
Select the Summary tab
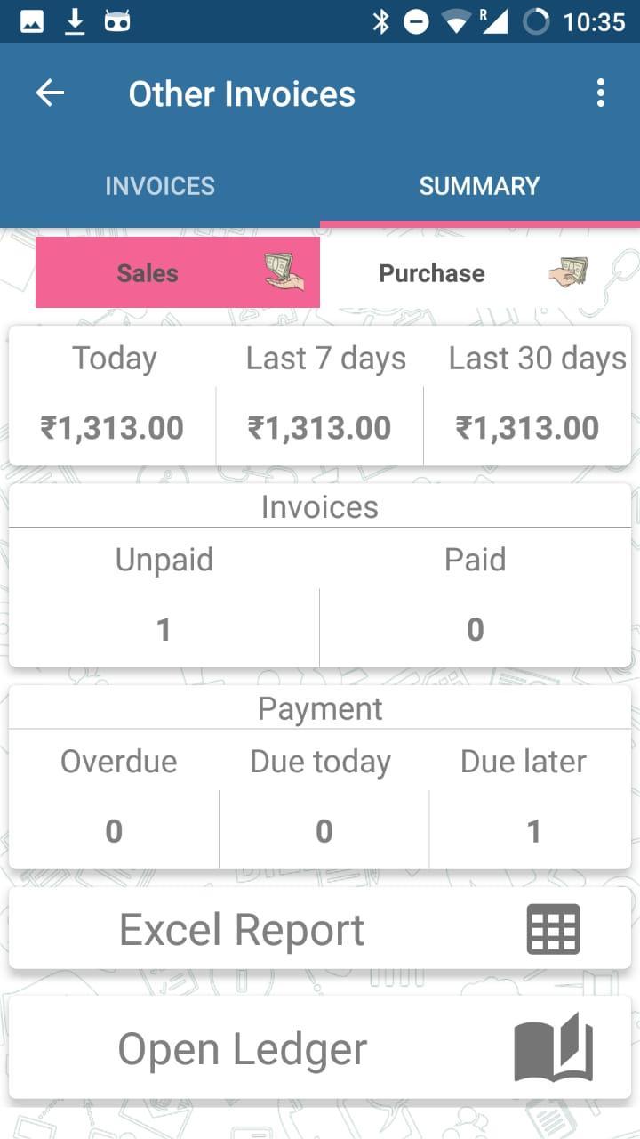click(x=479, y=186)
